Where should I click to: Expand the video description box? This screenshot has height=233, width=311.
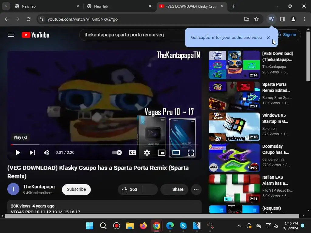[104, 207]
